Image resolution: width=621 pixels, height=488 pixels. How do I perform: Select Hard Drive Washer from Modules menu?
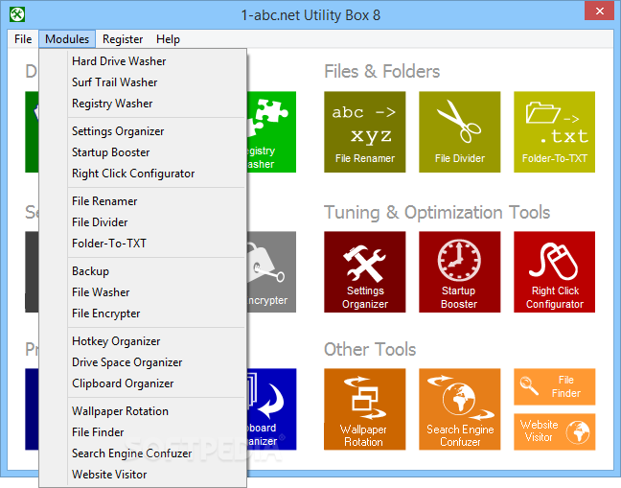coord(143,61)
